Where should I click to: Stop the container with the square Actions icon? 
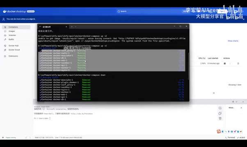point(225,63)
